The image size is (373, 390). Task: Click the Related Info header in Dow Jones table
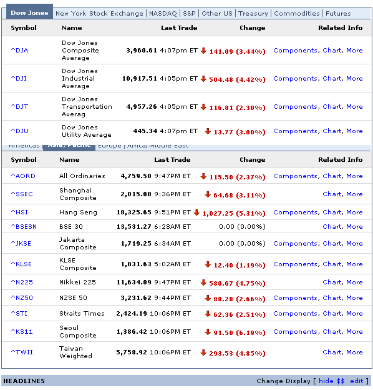coord(341,28)
